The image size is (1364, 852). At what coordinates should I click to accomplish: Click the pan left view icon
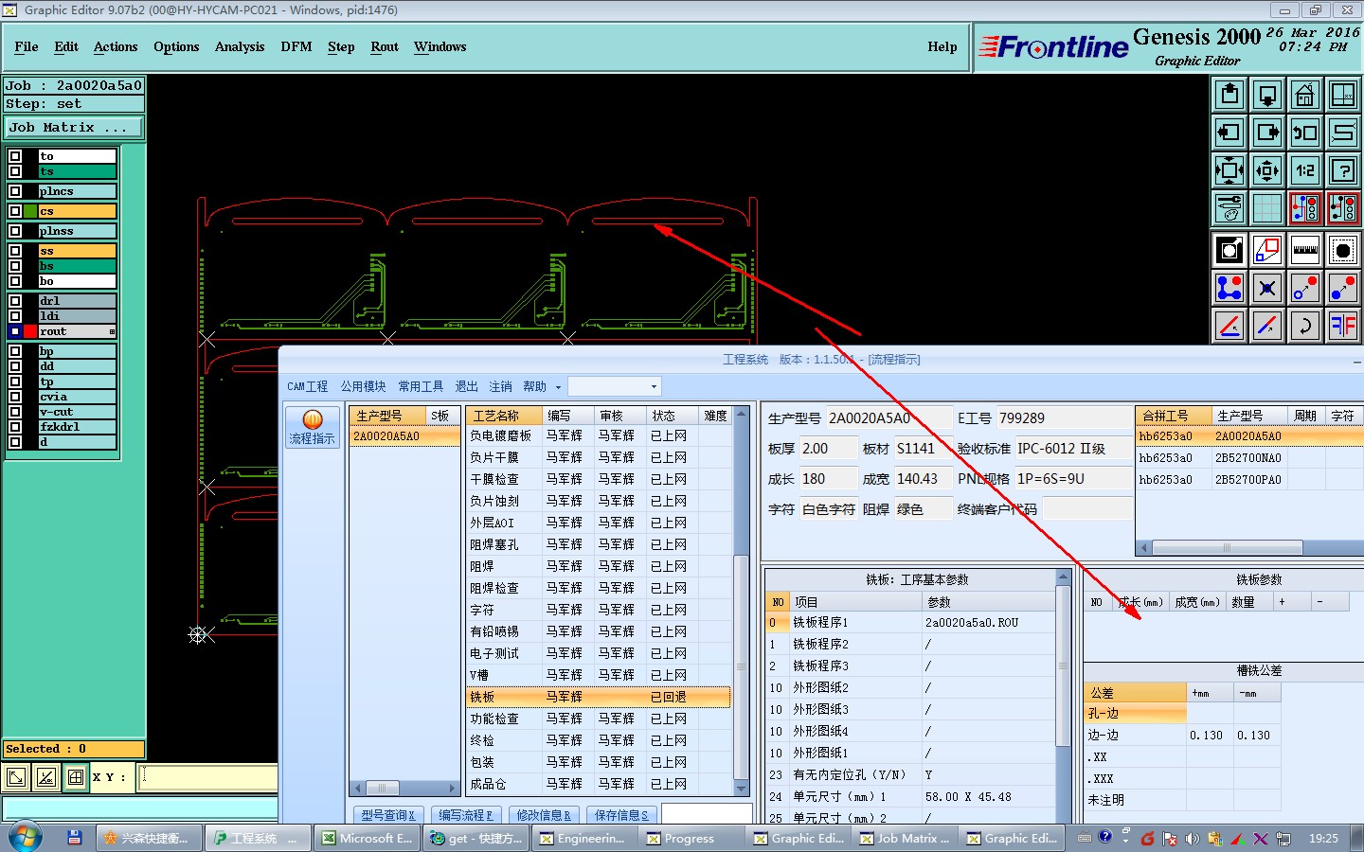[x=1229, y=133]
